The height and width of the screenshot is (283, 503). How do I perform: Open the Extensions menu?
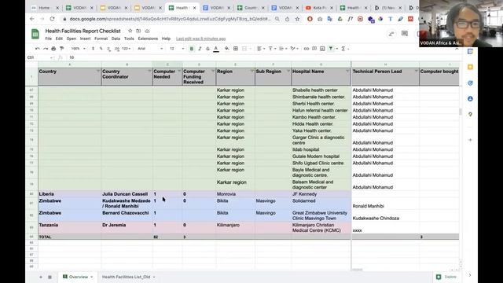[x=148, y=39]
